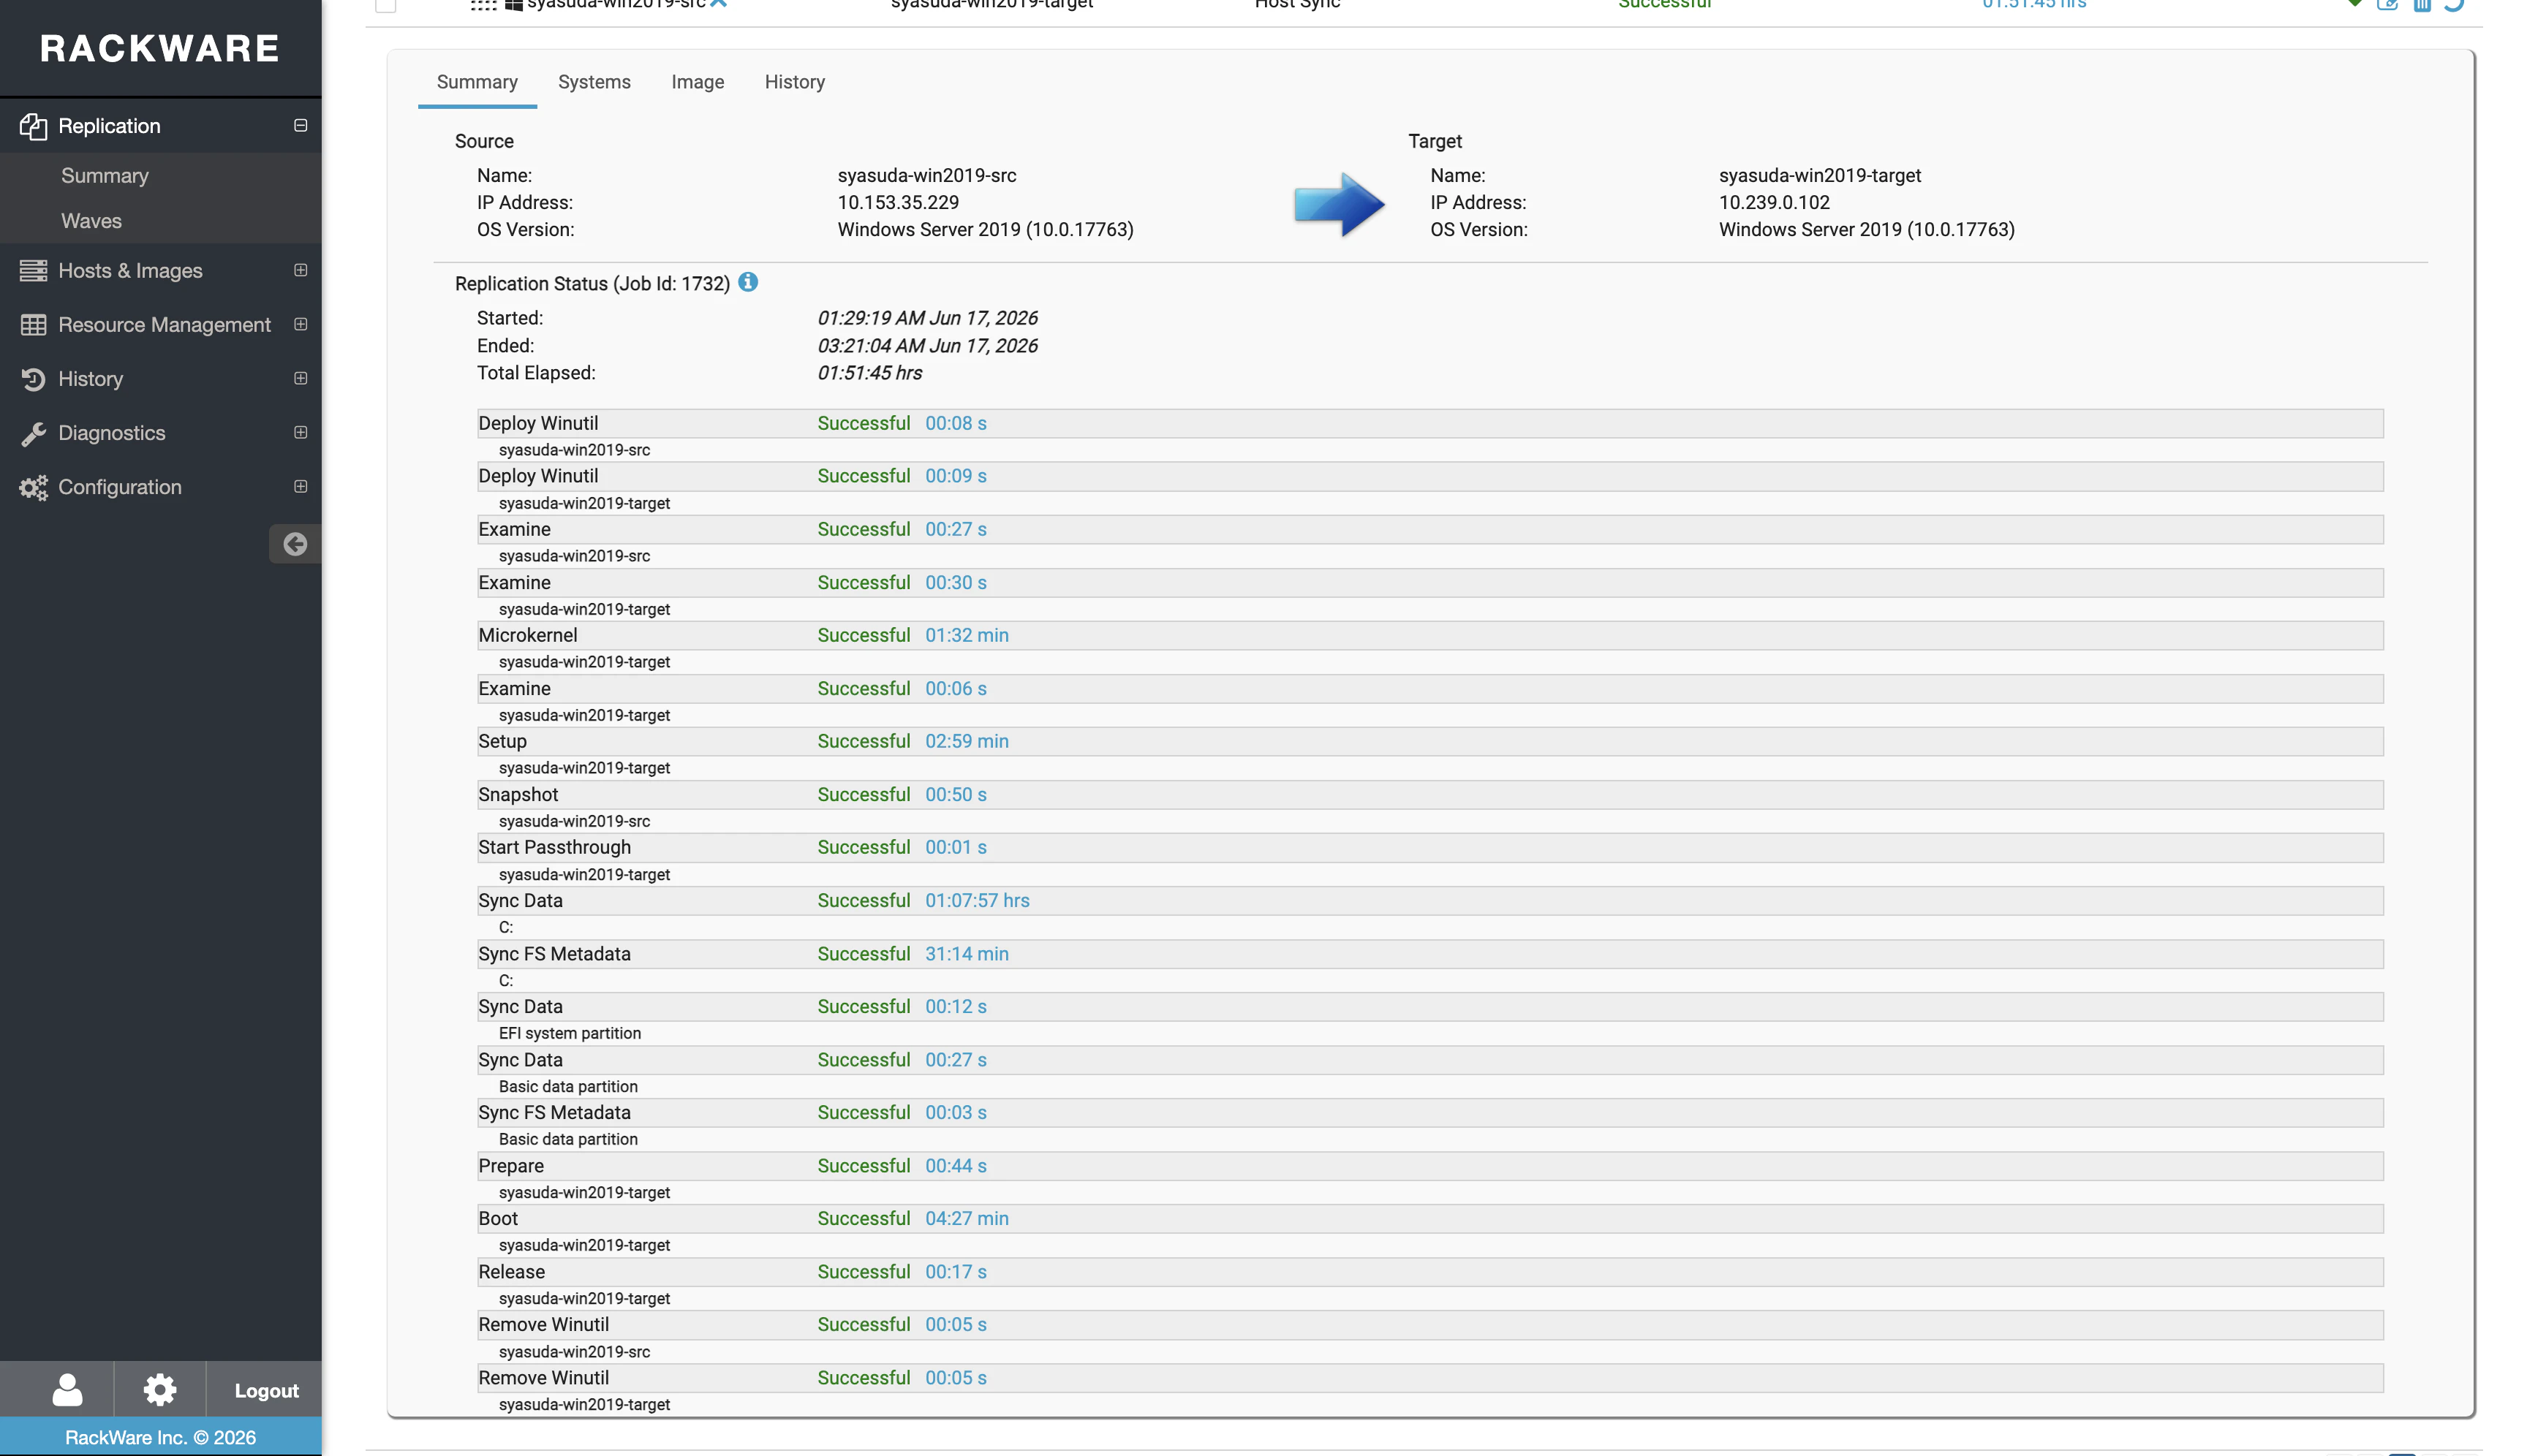This screenshot has width=2527, height=1456.
Task: Click the Start Passthrough step label
Action: 554,847
